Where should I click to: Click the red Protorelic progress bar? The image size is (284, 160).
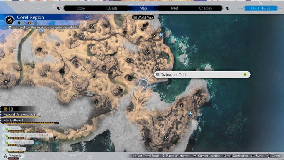pos(13,159)
